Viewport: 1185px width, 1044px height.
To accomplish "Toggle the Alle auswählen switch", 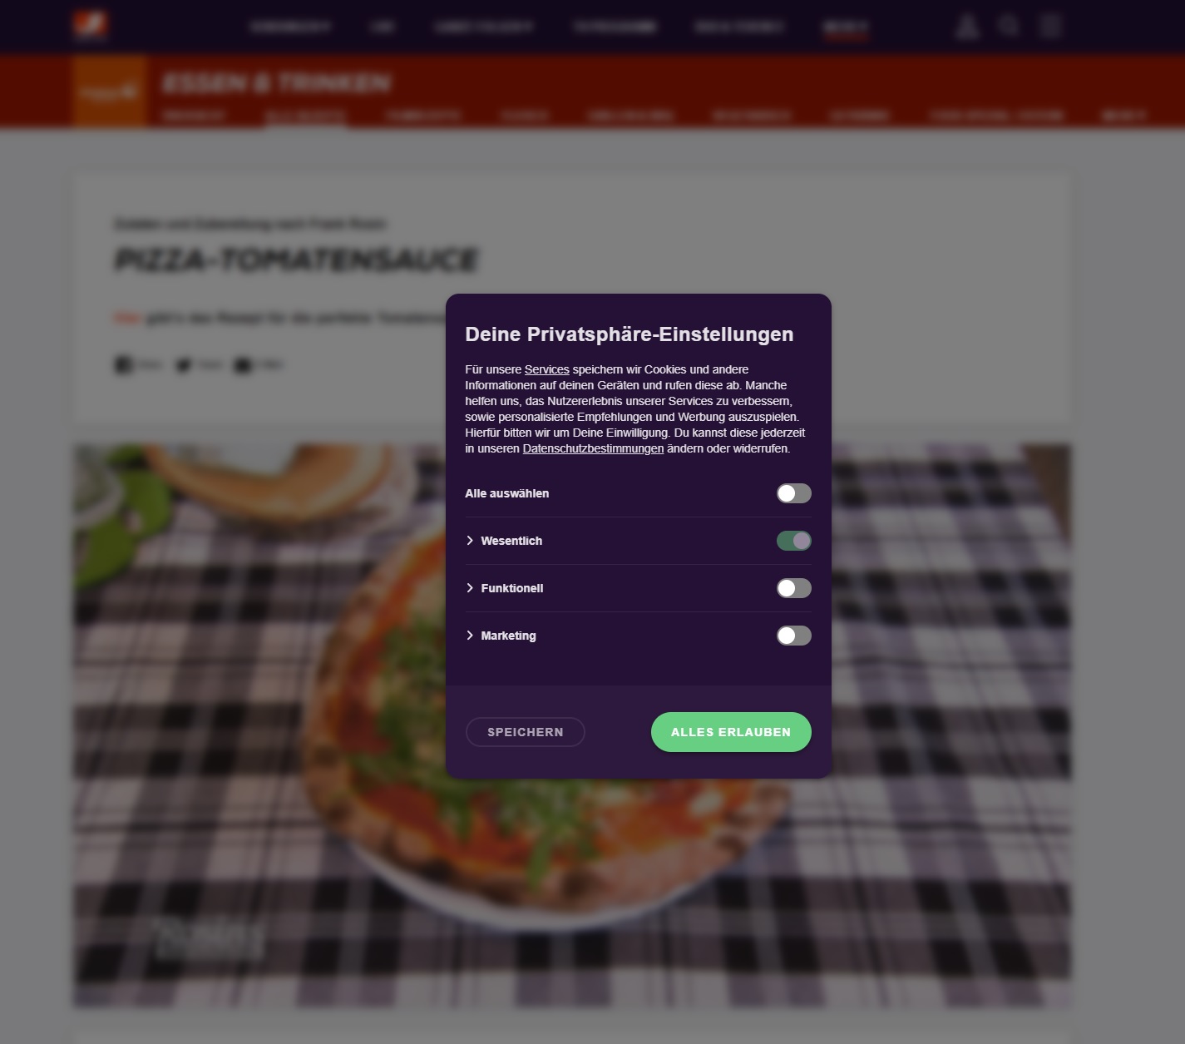I will 793,493.
